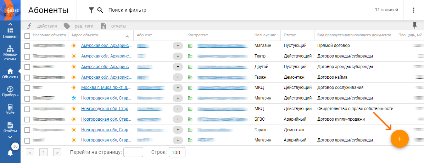Expand sidebar down with bottom chevron
The height and width of the screenshot is (163, 424).
[10, 137]
